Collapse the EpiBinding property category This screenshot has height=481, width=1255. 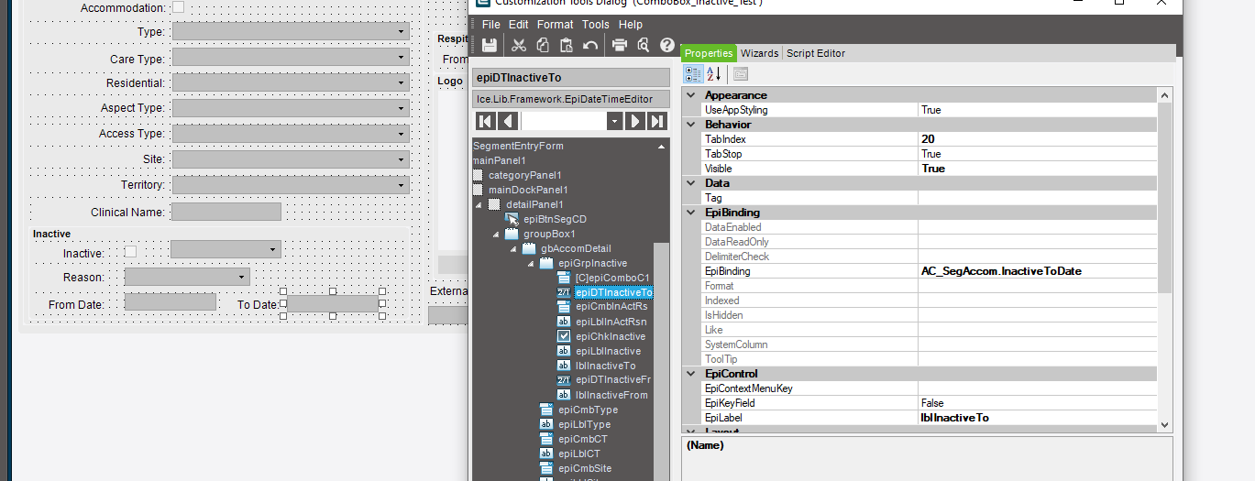[x=690, y=213]
